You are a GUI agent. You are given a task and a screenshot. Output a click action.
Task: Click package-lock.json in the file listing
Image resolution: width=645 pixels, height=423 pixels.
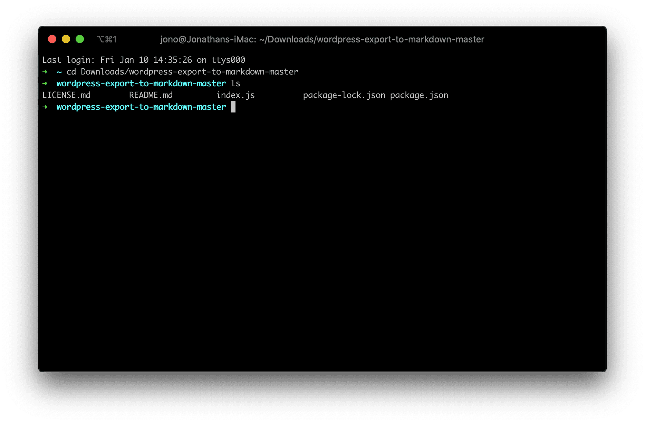[x=344, y=95]
